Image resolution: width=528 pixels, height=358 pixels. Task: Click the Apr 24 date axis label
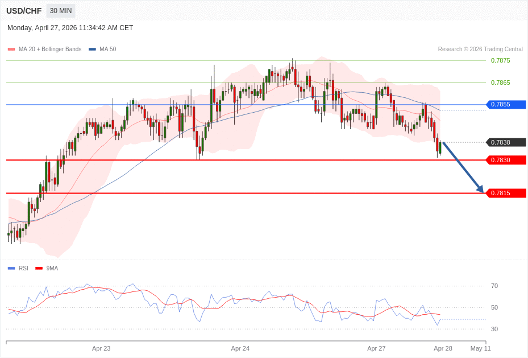240,348
